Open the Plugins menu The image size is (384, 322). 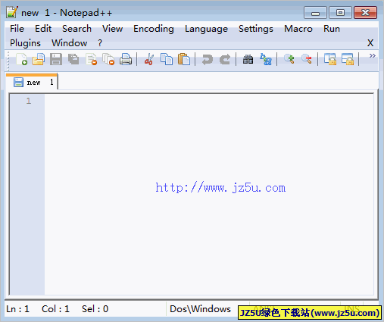coord(25,43)
